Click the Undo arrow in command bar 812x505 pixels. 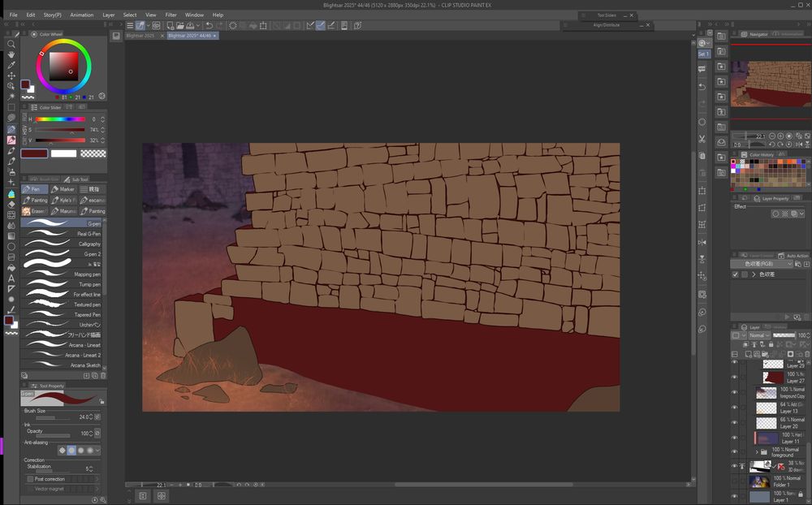(209, 25)
